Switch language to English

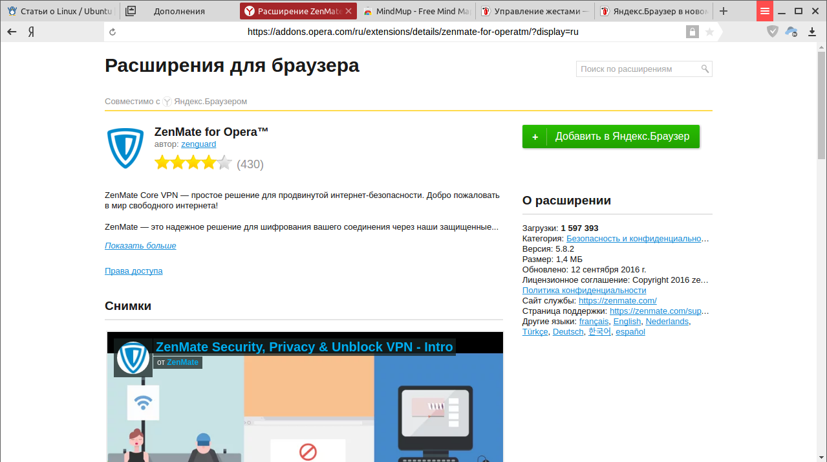pos(627,322)
